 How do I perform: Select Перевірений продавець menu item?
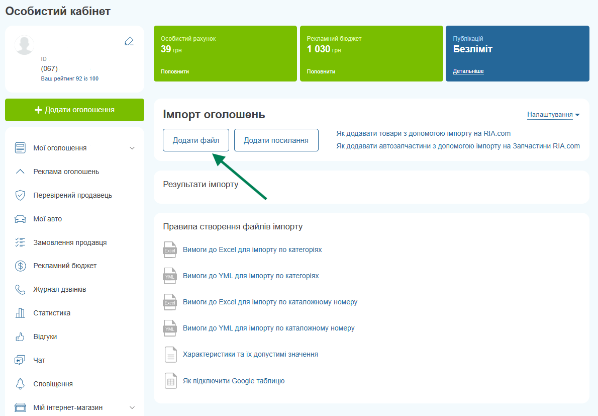click(x=72, y=195)
